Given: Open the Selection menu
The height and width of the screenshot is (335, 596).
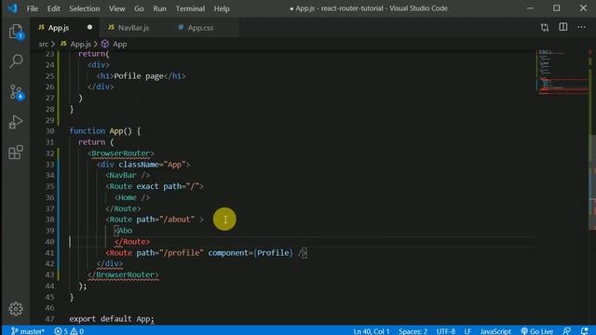Looking at the screenshot, I should 85,8.
